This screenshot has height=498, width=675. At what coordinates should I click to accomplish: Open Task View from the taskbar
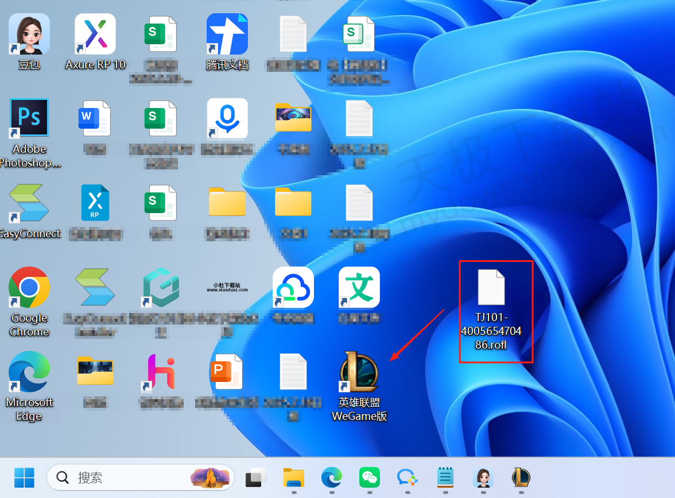coord(256,477)
